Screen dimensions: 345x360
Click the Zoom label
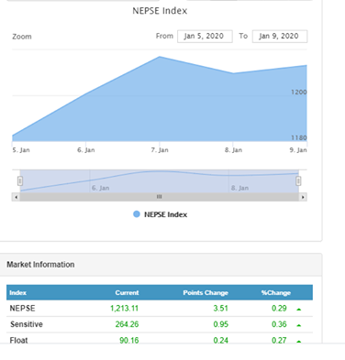(22, 37)
